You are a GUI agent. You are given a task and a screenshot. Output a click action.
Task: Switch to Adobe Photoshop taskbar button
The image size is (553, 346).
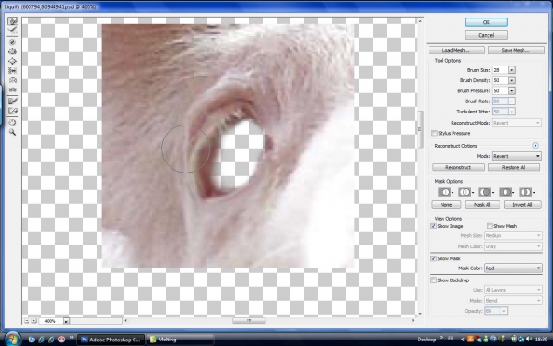click(111, 340)
